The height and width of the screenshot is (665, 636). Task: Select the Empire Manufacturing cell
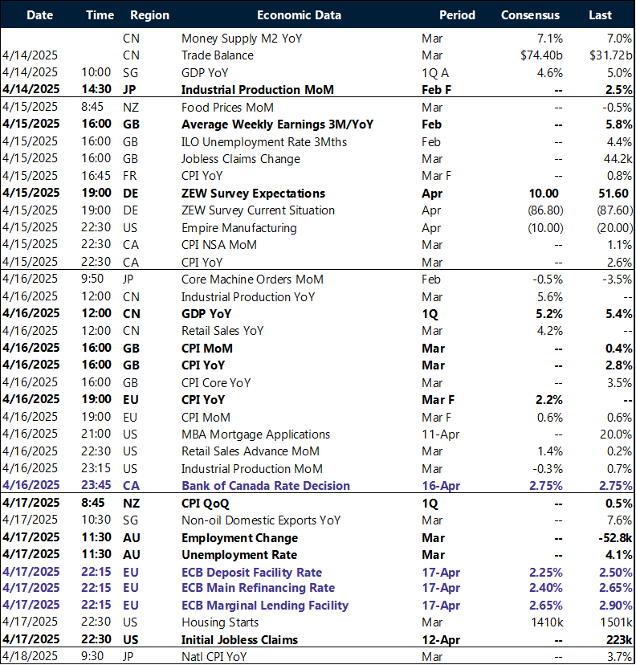click(x=239, y=228)
